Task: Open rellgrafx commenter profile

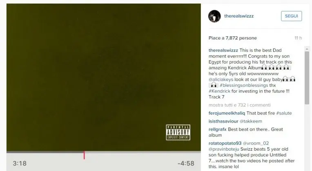Action: pyautogui.click(x=218, y=129)
